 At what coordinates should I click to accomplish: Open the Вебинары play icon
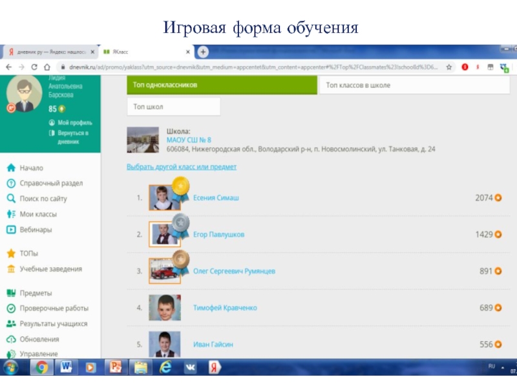tap(11, 230)
